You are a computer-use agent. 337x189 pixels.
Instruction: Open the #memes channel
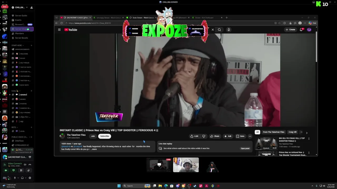(x=22, y=99)
